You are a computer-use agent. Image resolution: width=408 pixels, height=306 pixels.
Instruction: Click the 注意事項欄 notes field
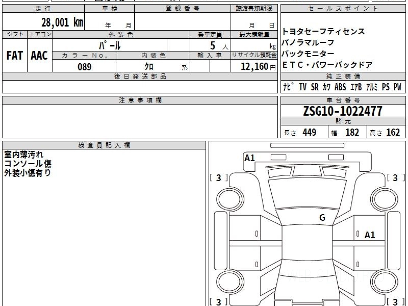pyautogui.click(x=140, y=121)
